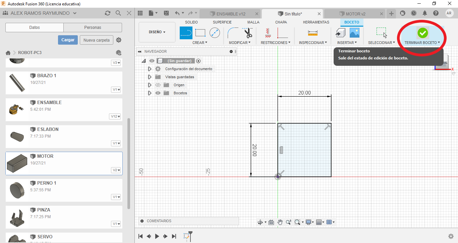Select the two-point Rectangle tool
Viewport: 458px width, 243px height.
coord(200,33)
